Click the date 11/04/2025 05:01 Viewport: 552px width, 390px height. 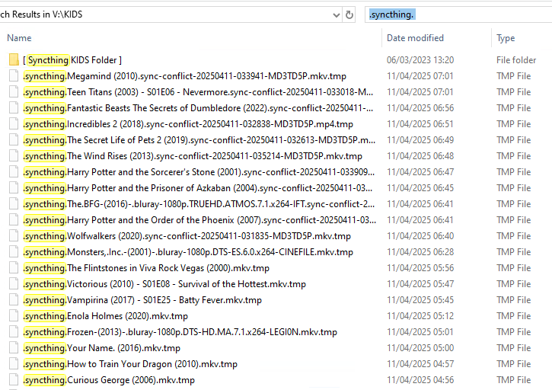click(x=420, y=332)
